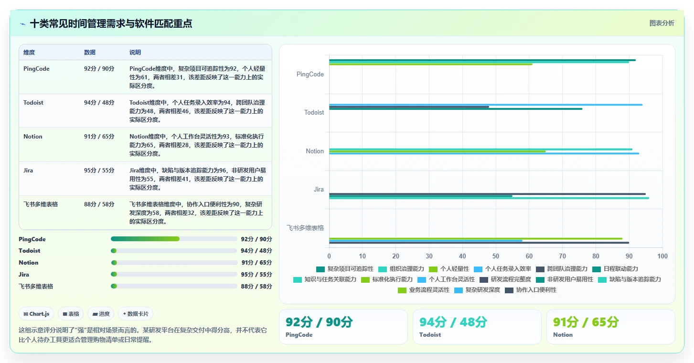
Task: Select the 表格 tag chip
Action: point(71,314)
